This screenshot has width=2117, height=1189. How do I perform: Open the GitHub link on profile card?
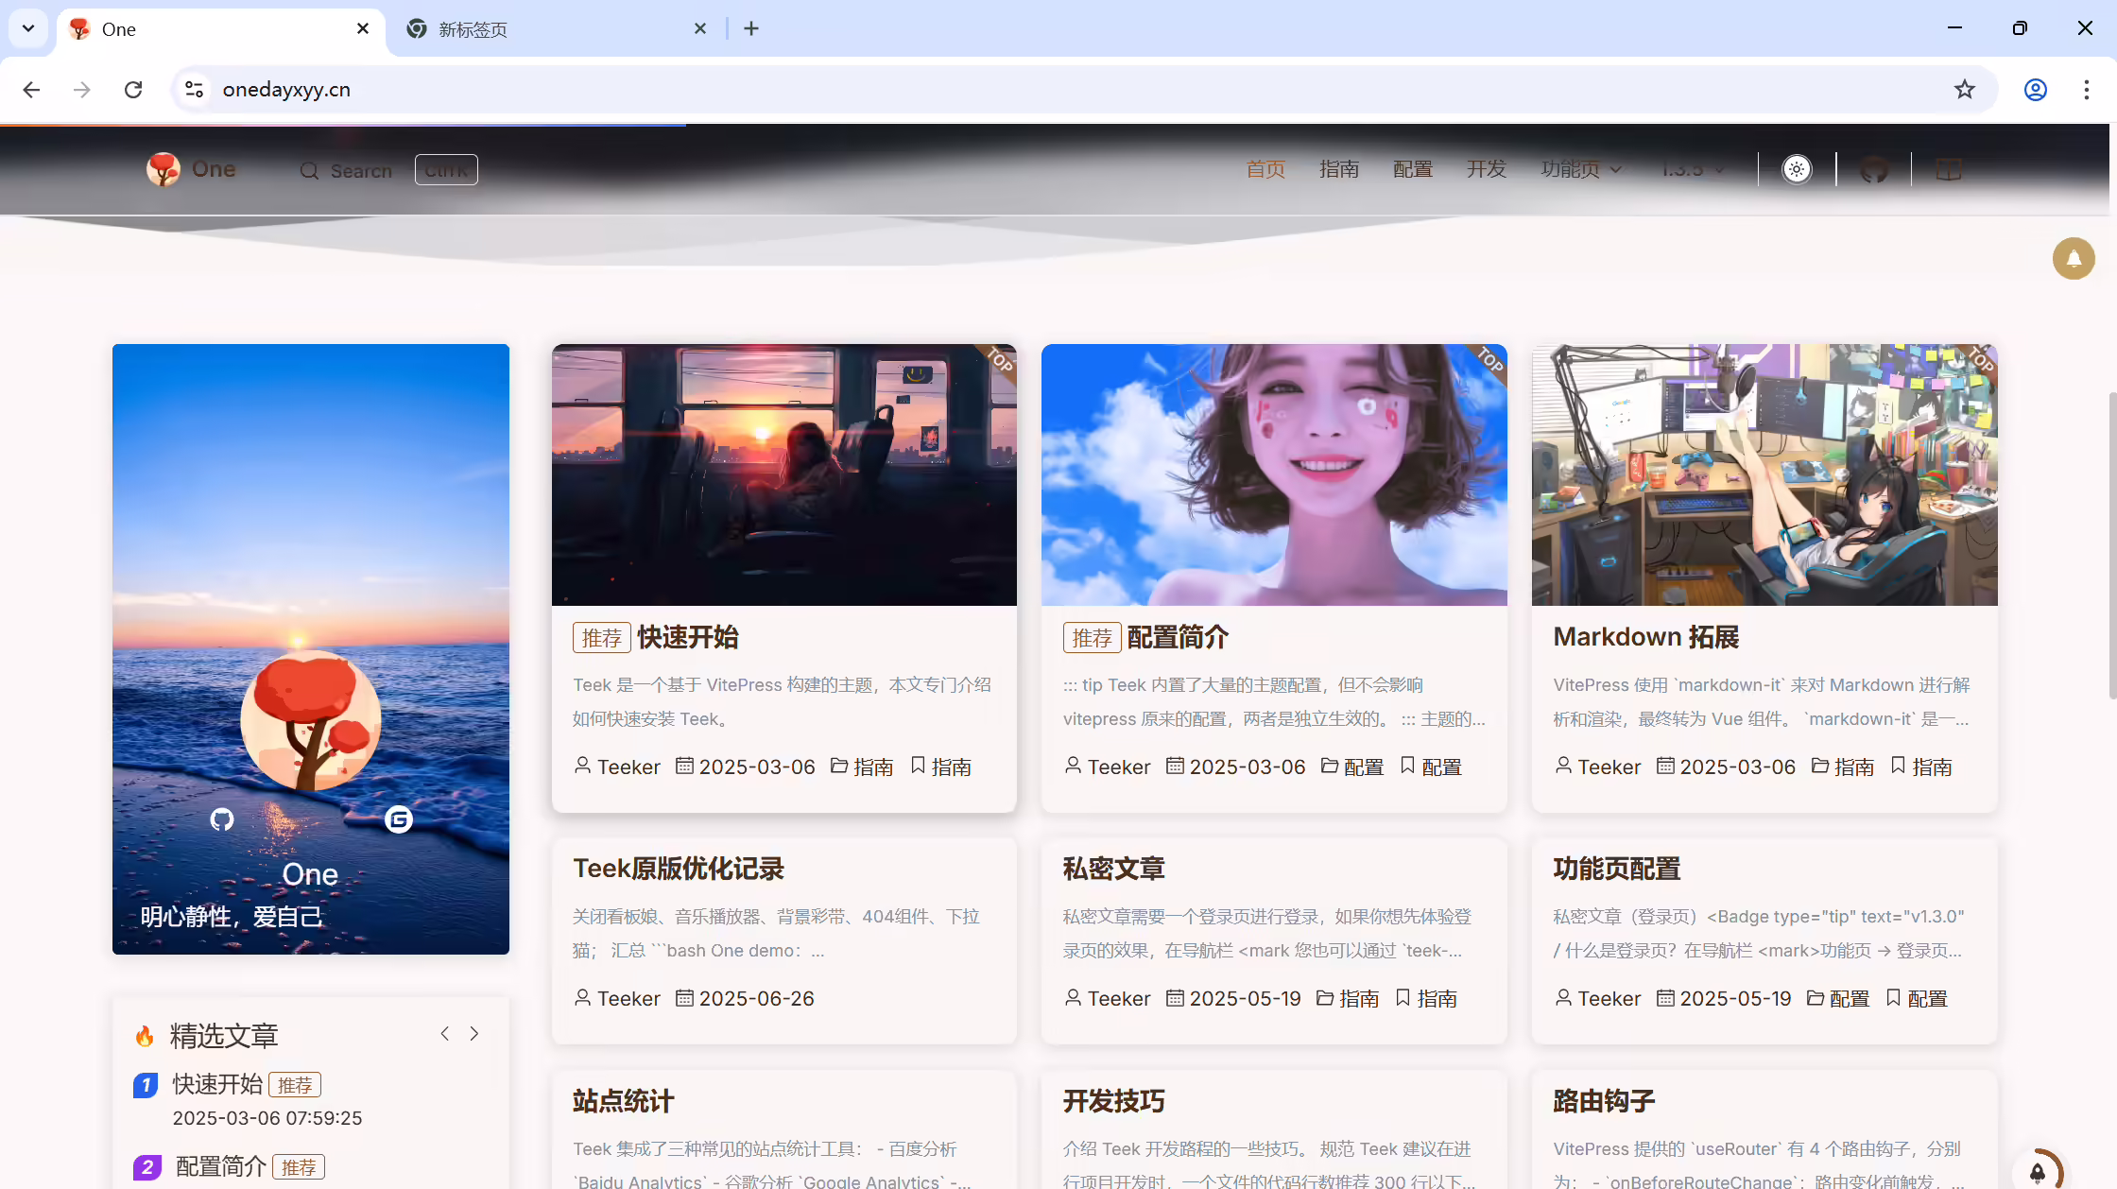click(x=222, y=819)
